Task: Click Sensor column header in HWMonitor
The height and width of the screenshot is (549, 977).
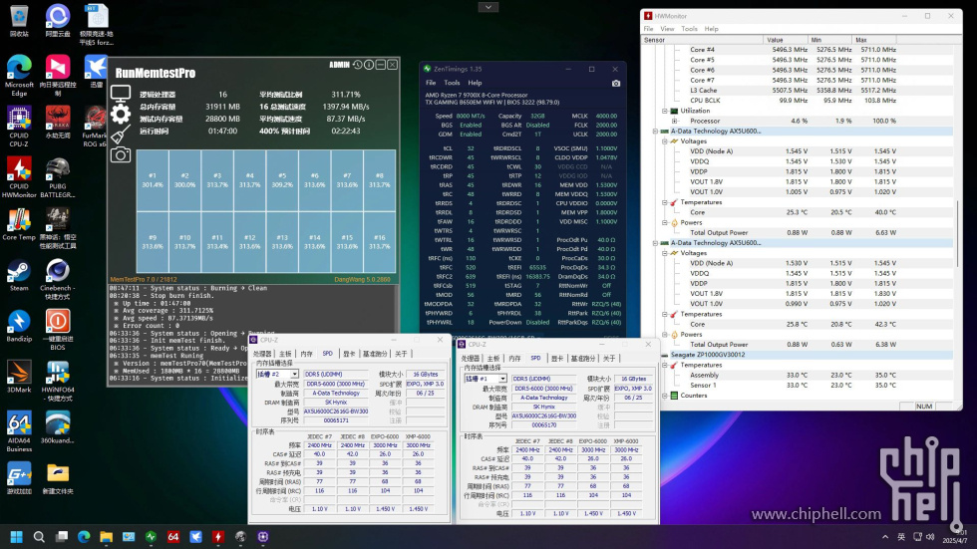Action: point(703,40)
